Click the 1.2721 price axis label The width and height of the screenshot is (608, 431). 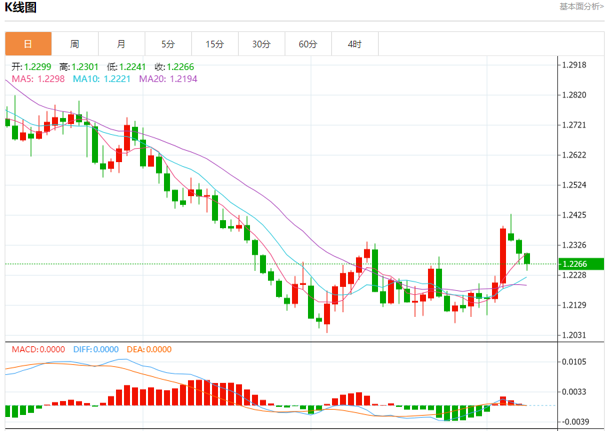point(574,125)
